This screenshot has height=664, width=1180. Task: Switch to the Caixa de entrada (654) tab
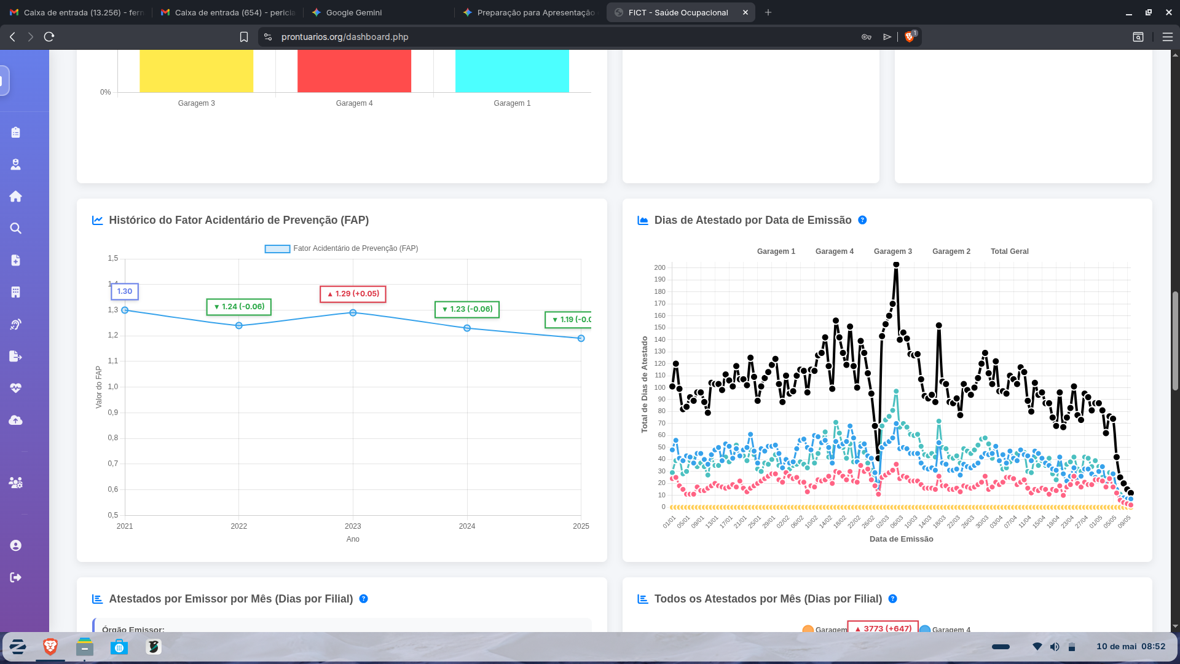pyautogui.click(x=228, y=12)
